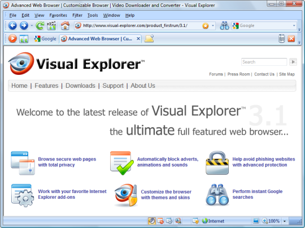This screenshot has width=305, height=228.
Task: Toggle the popup blocker status bar icon
Action: pos(160,221)
